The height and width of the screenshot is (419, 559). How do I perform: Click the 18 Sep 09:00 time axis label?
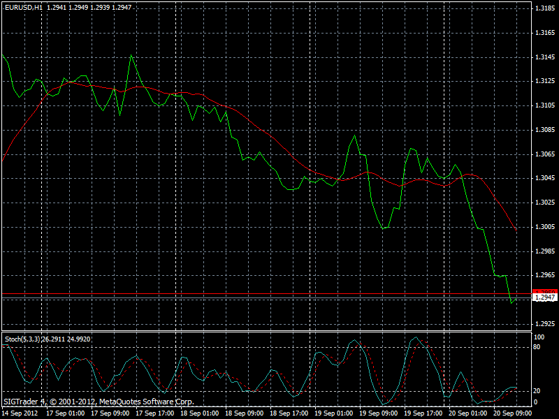pos(244,413)
